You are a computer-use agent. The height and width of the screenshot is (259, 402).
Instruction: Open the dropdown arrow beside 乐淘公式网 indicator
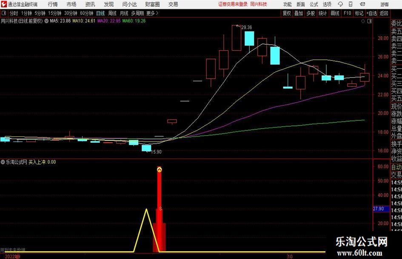coord(3,162)
